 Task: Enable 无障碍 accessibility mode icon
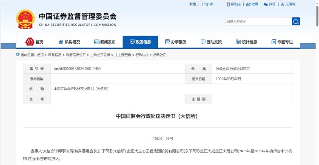click(x=282, y=4)
